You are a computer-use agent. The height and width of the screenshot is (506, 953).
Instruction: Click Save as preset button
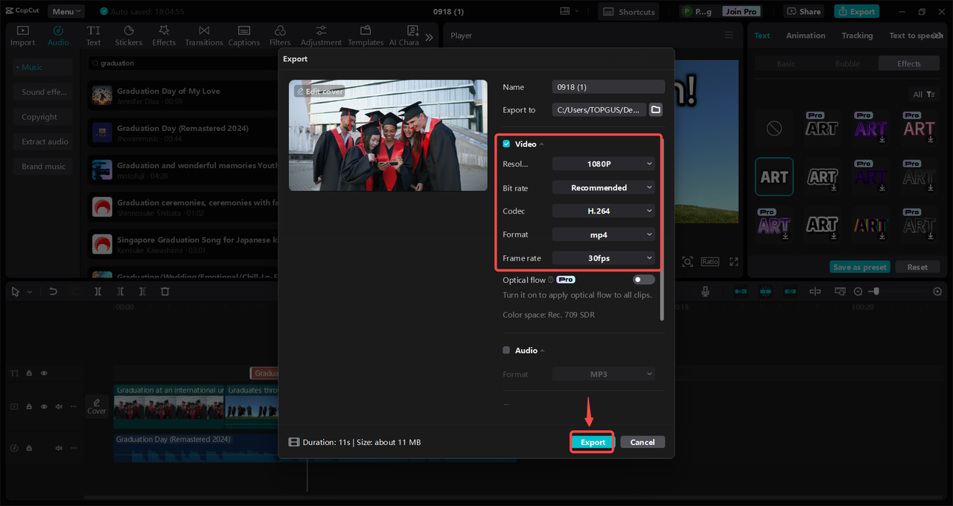860,267
